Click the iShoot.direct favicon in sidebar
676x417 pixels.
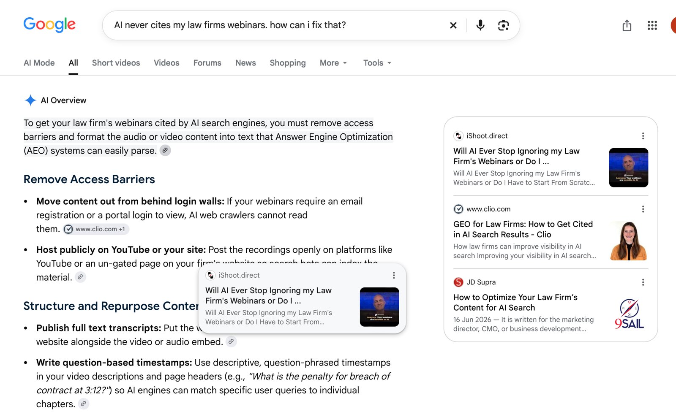coord(458,136)
